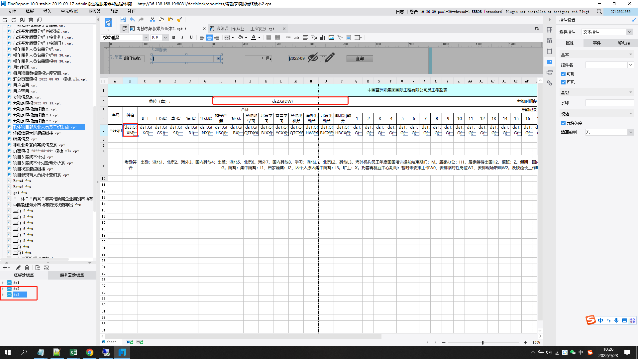This screenshot has height=359, width=638.
Task: Click the delete file trash icon
Action: (31, 20)
